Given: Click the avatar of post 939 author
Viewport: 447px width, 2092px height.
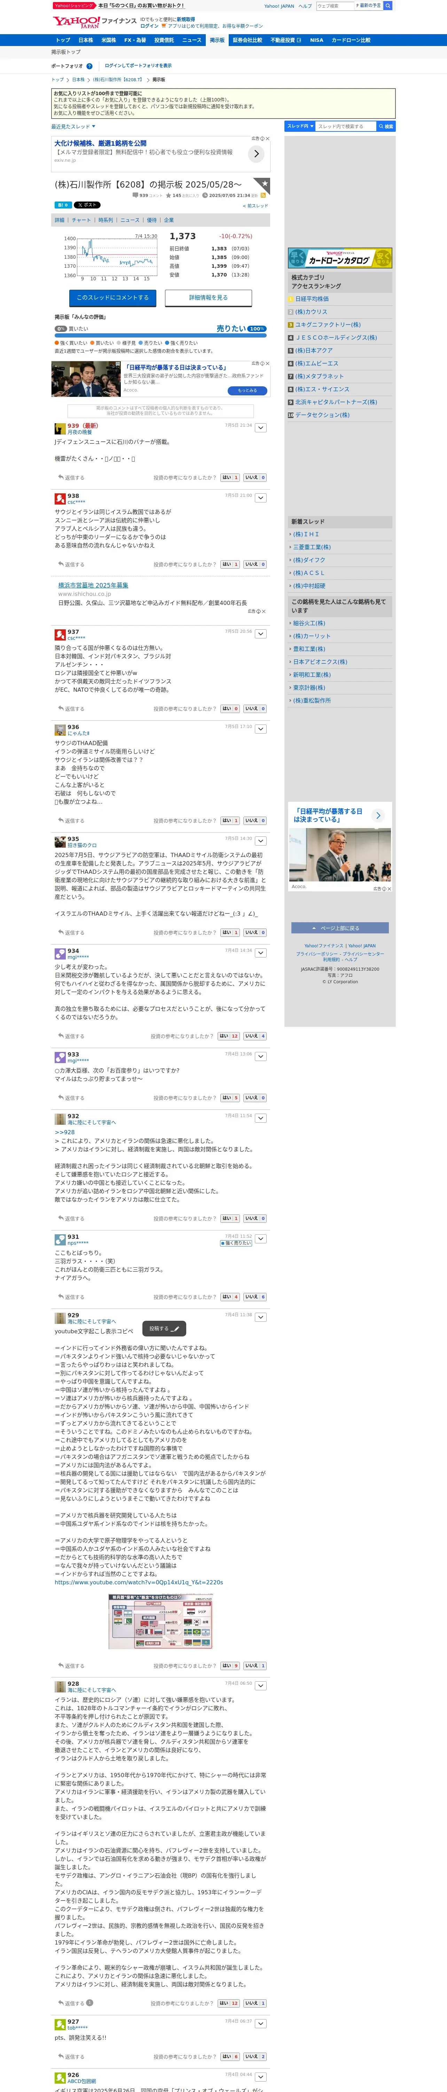Looking at the screenshot, I should click(60, 429).
